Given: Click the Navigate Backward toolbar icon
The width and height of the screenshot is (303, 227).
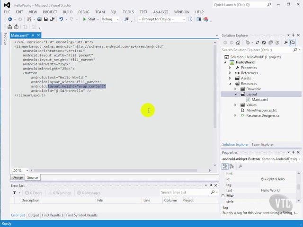Looking at the screenshot, I should coord(10,19).
